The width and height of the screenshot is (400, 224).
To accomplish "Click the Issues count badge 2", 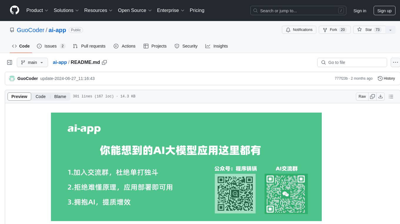I will coord(62,46).
